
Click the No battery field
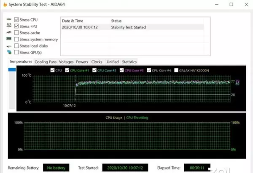pyautogui.click(x=56, y=168)
